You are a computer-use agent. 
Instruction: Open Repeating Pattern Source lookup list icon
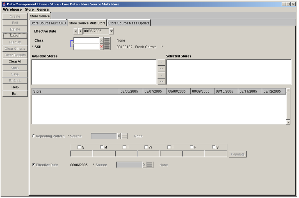click(x=124, y=136)
